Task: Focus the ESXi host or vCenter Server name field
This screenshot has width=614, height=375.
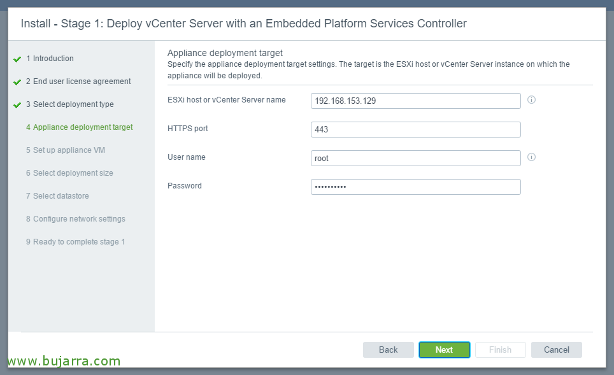Action: click(416, 101)
